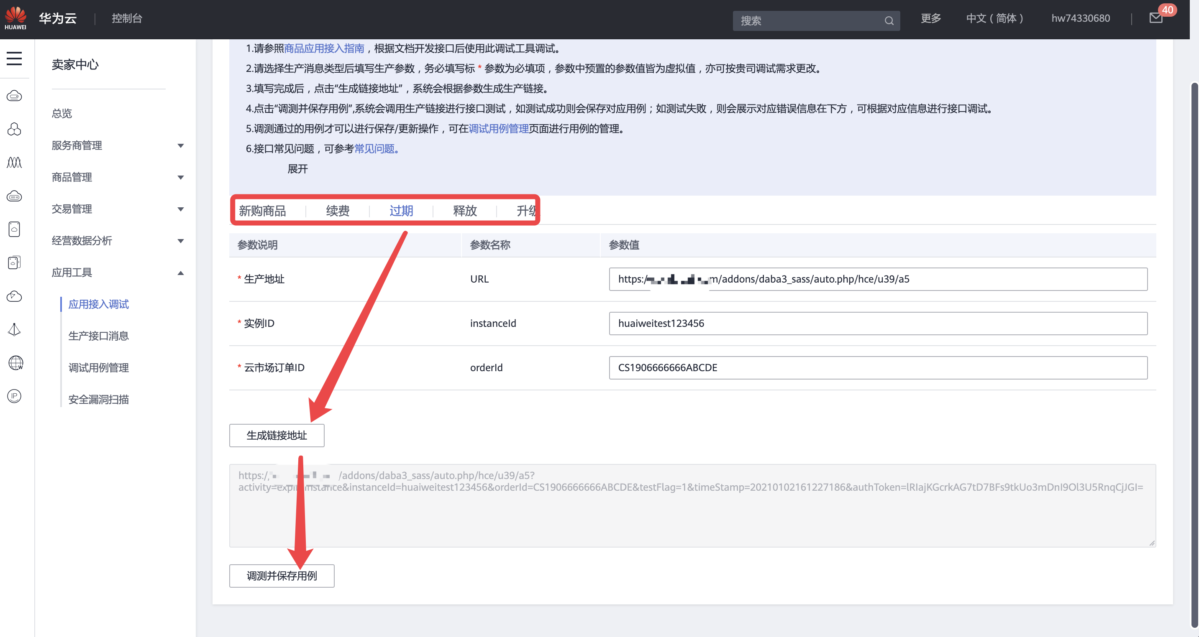Open 商品应用接入指南 link
The height and width of the screenshot is (637, 1199).
pyautogui.click(x=324, y=48)
